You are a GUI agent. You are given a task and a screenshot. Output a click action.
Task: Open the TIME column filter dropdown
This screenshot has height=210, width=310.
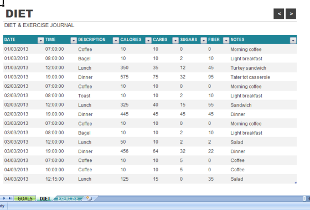point(74,40)
